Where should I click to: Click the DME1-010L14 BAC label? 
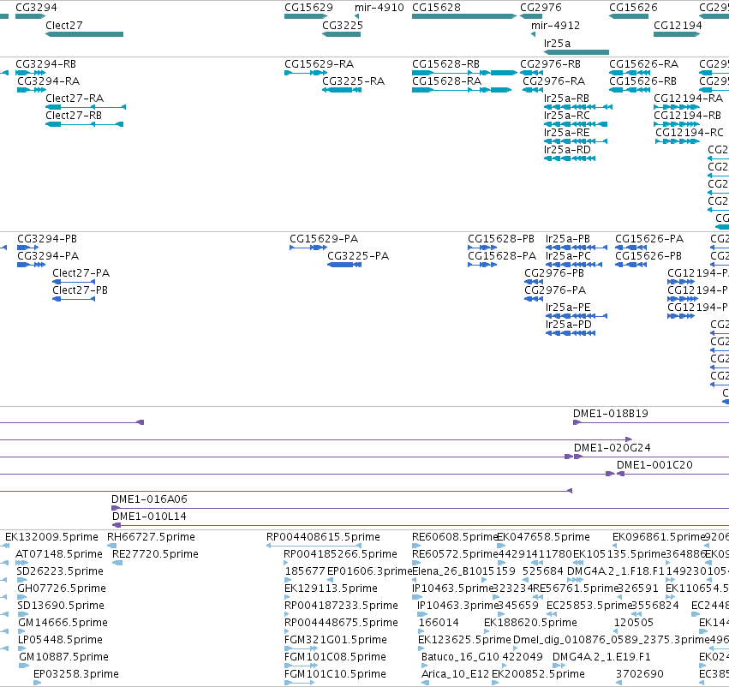coord(149,517)
